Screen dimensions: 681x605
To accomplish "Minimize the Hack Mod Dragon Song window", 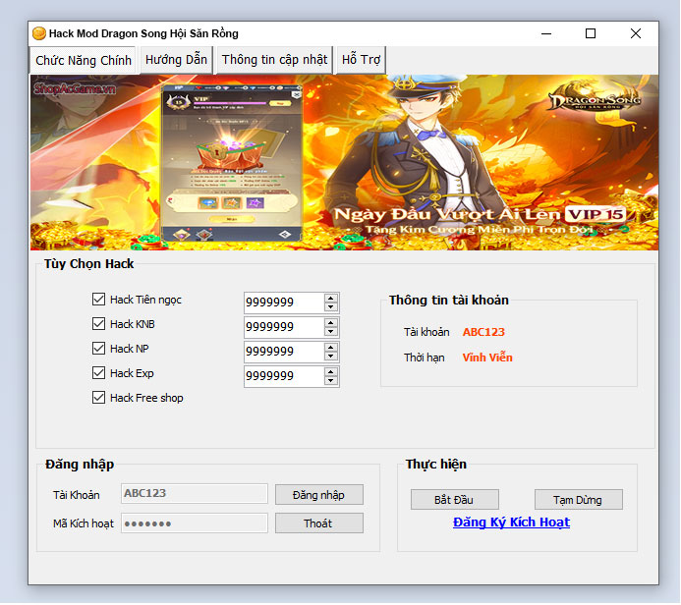I will (x=546, y=33).
